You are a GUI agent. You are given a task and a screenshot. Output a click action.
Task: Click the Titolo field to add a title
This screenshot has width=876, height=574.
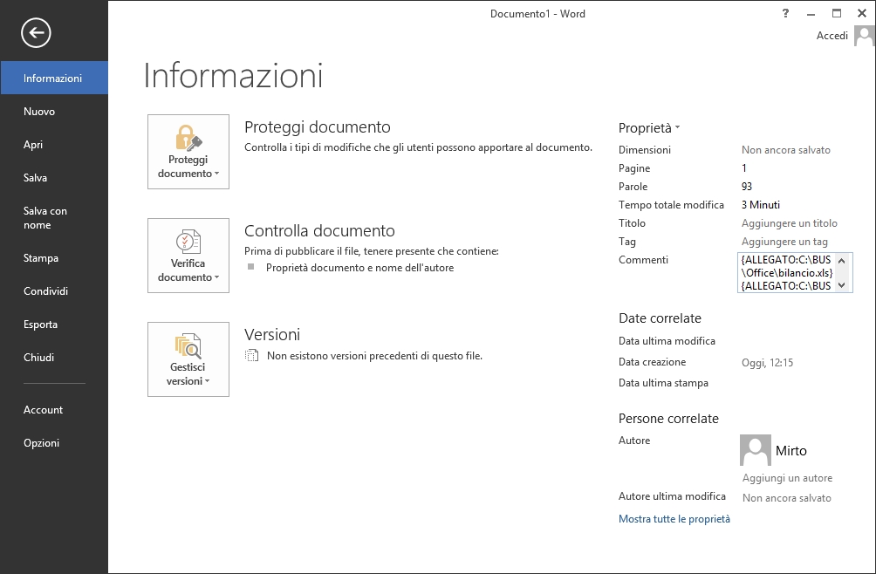(789, 223)
